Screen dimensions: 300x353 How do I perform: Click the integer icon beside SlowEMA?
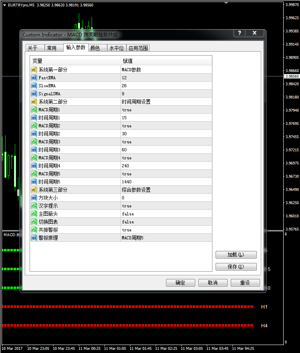[x=34, y=86]
